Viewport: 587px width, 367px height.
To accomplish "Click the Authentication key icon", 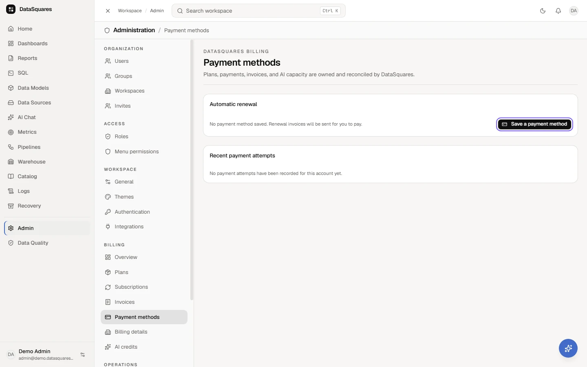I will [108, 212].
